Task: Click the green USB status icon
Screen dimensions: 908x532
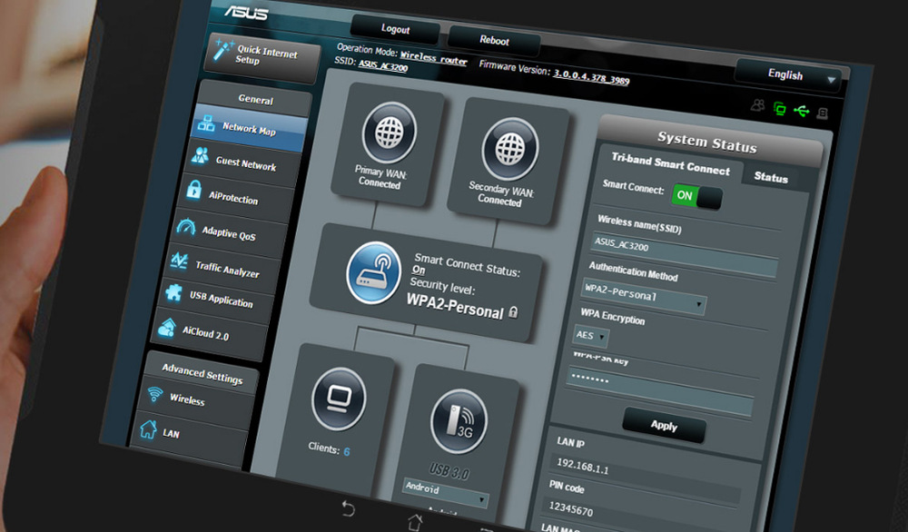Action: coord(802,110)
